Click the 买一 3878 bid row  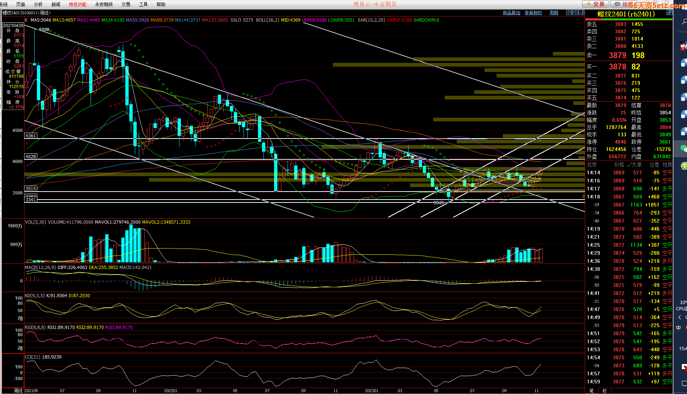pos(629,67)
